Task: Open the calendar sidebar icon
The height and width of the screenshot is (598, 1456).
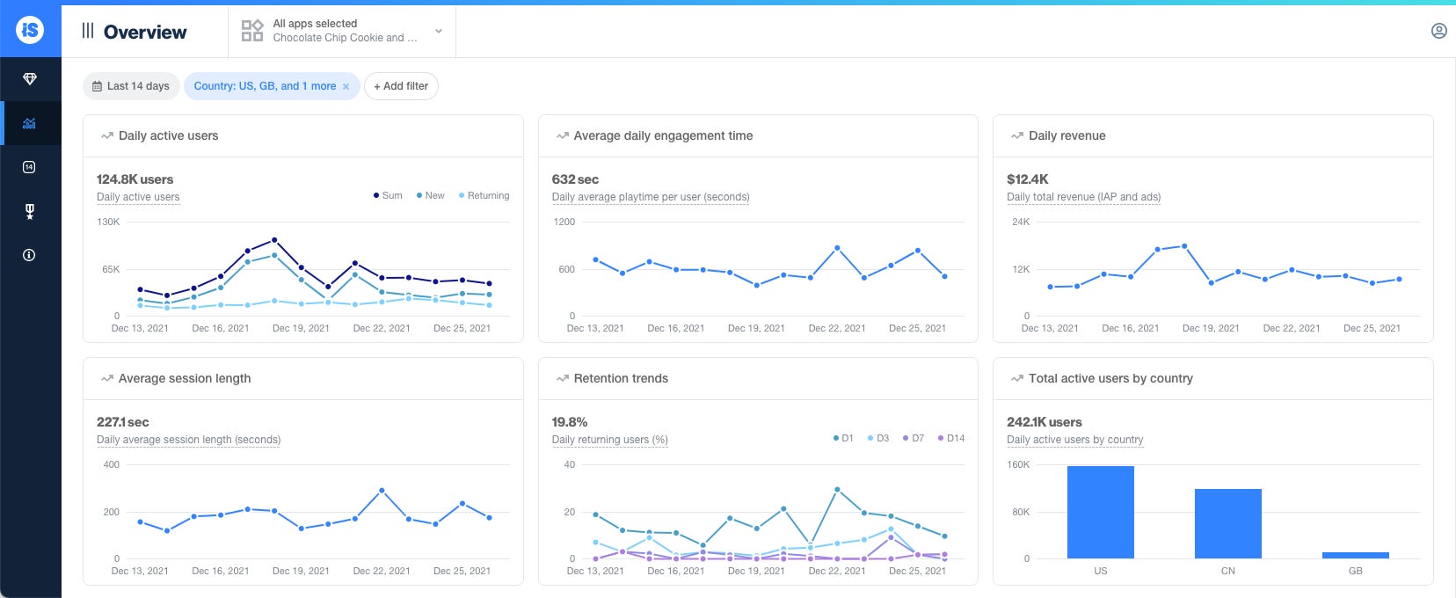Action: [x=30, y=167]
